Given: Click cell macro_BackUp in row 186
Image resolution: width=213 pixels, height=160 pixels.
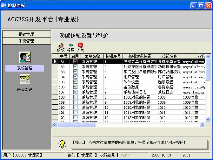Looking at the screenshot, I should tap(194, 87).
